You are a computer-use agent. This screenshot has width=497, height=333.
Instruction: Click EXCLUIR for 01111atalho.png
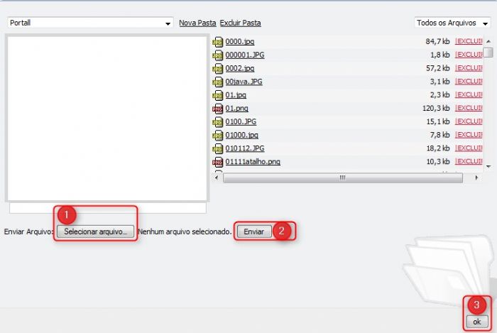pyautogui.click(x=469, y=161)
